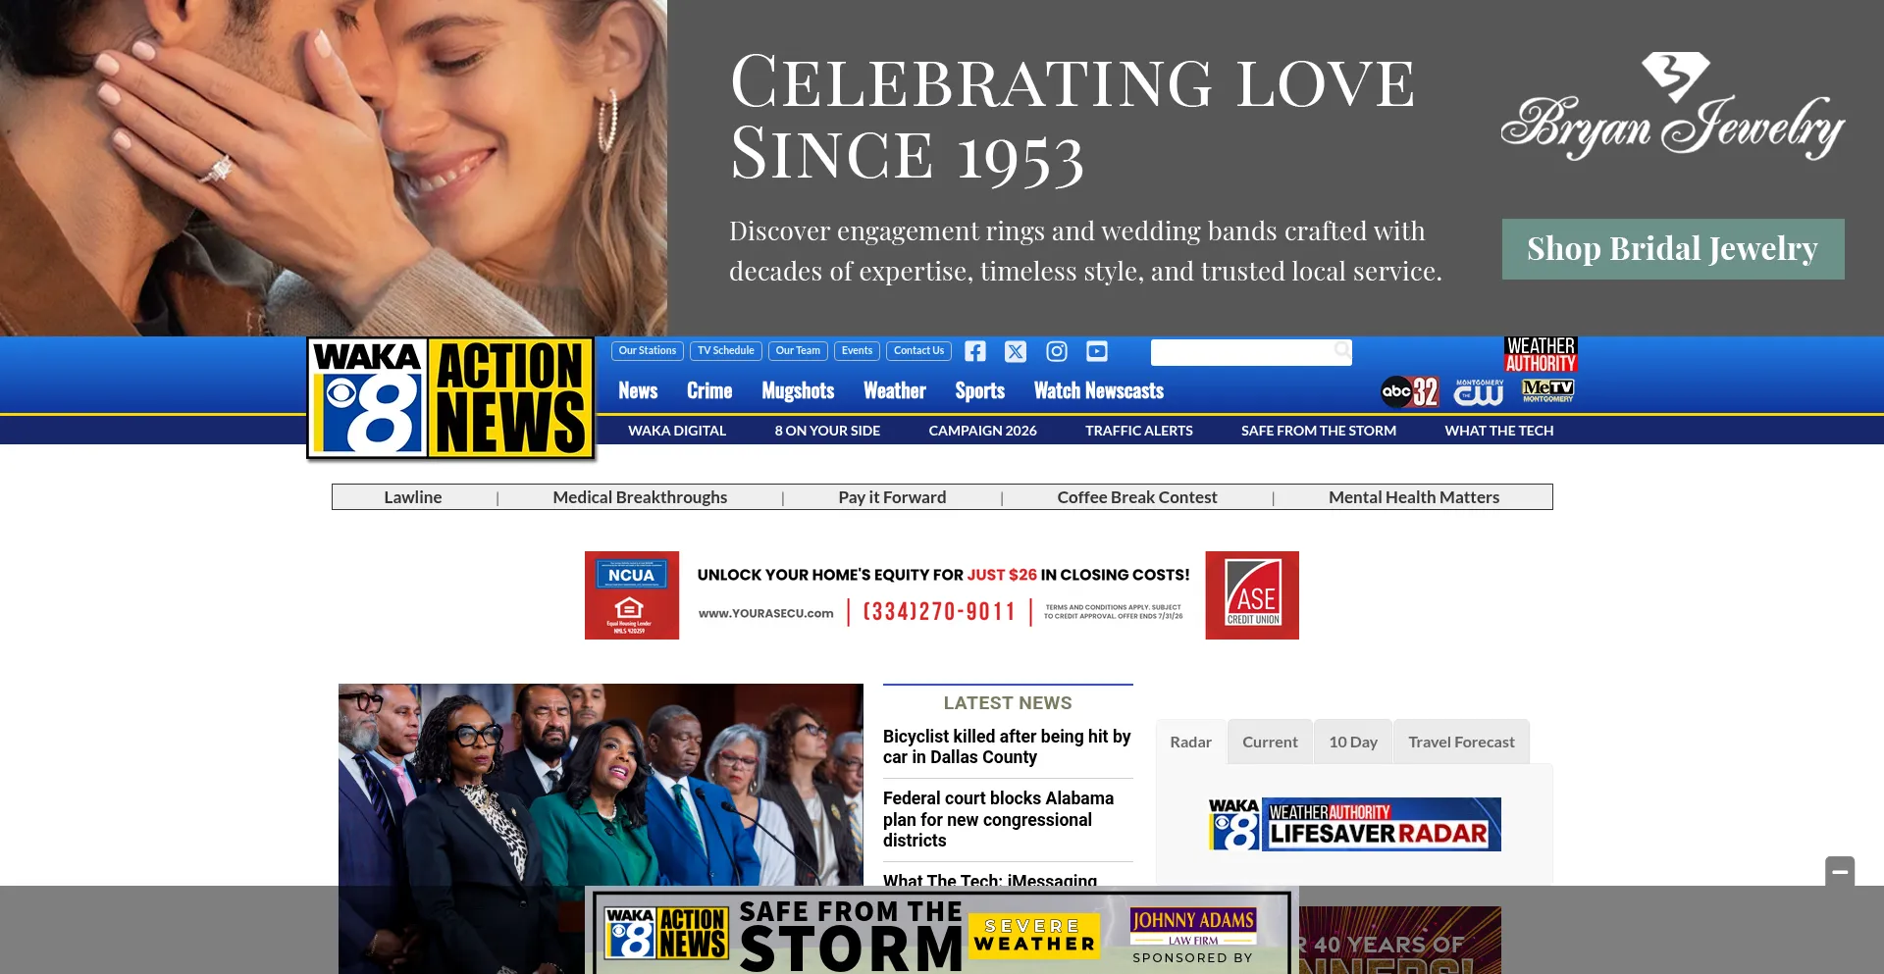Go to Safe From The Storm section

coord(1319,431)
